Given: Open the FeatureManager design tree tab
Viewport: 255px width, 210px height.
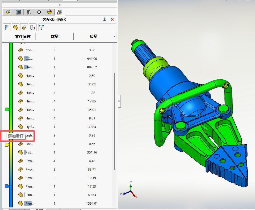Looking at the screenshot, I should [x=8, y=12].
